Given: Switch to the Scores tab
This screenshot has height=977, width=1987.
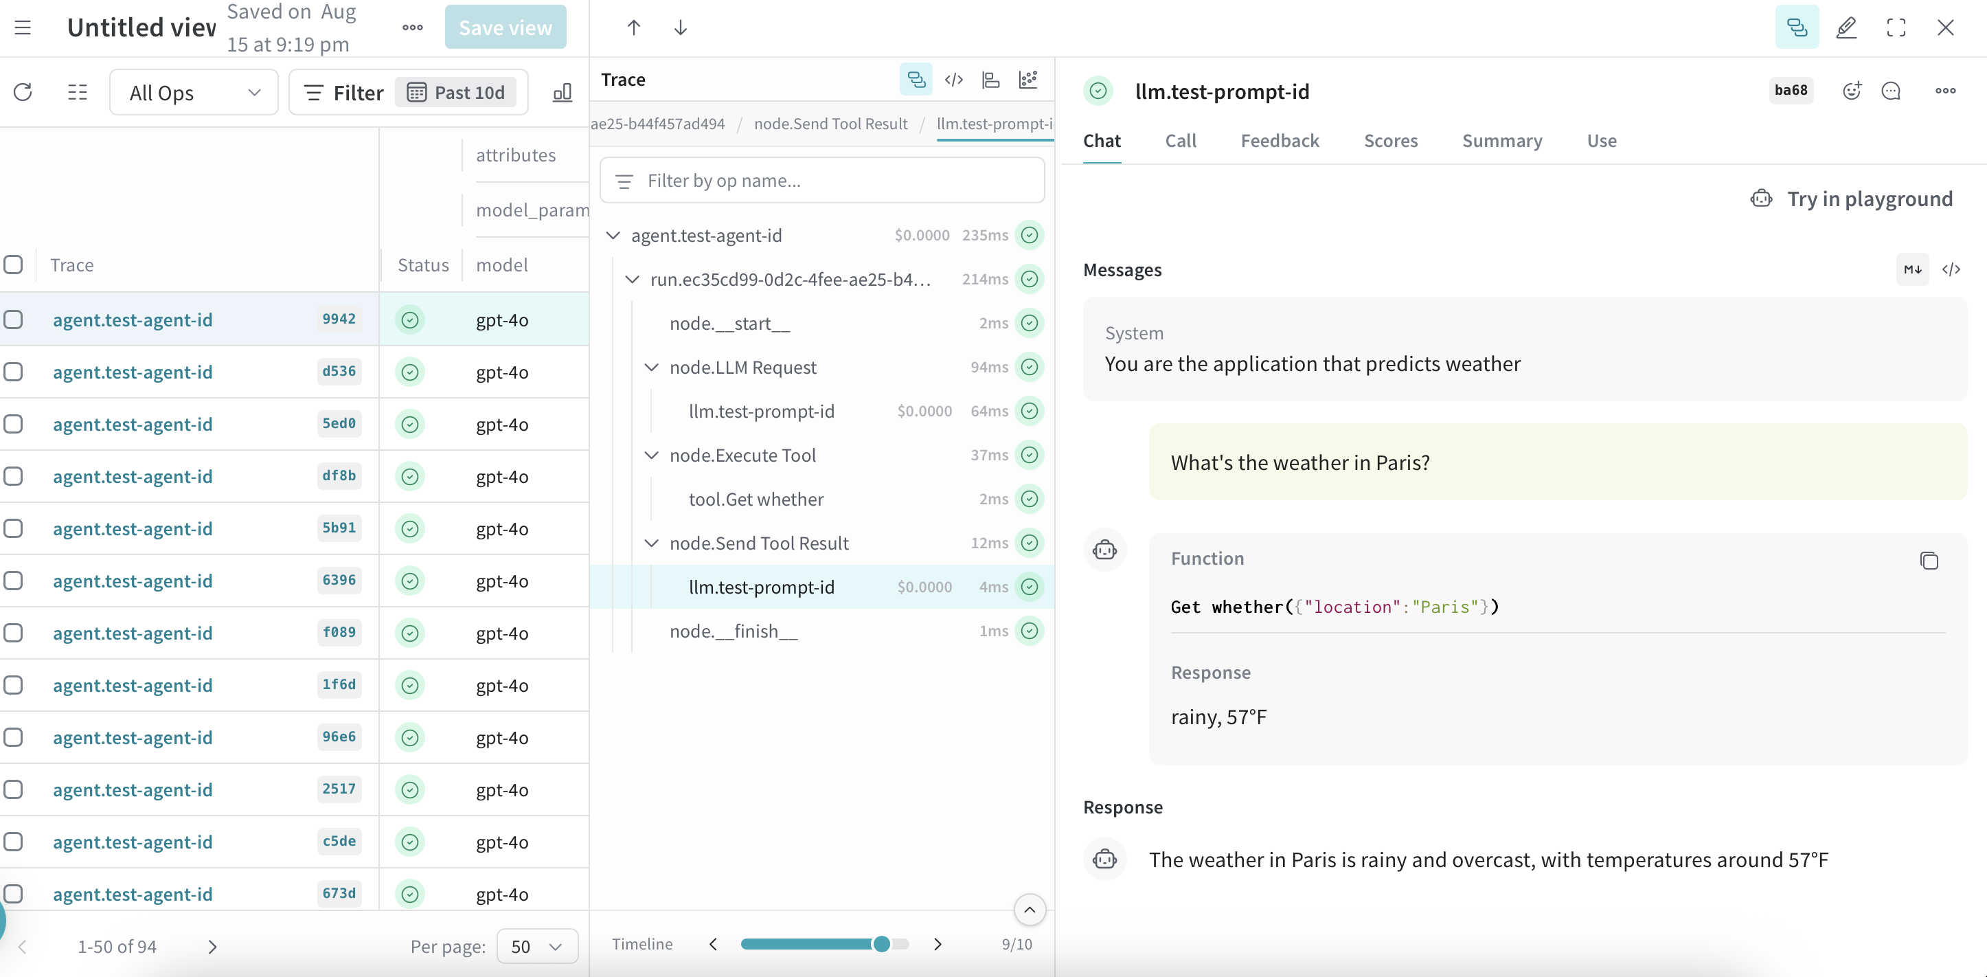Looking at the screenshot, I should (1391, 142).
